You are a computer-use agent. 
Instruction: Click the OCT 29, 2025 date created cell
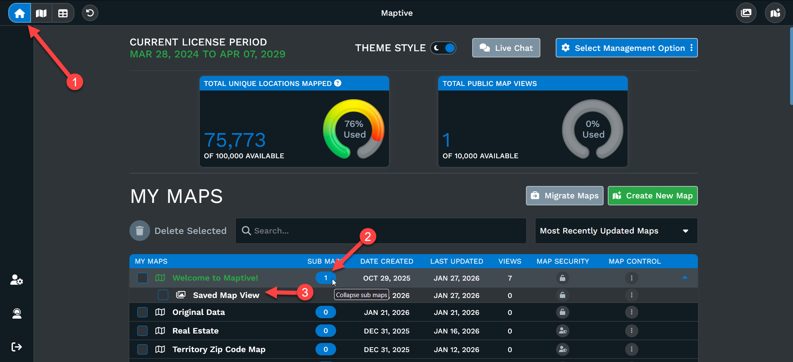tap(387, 278)
